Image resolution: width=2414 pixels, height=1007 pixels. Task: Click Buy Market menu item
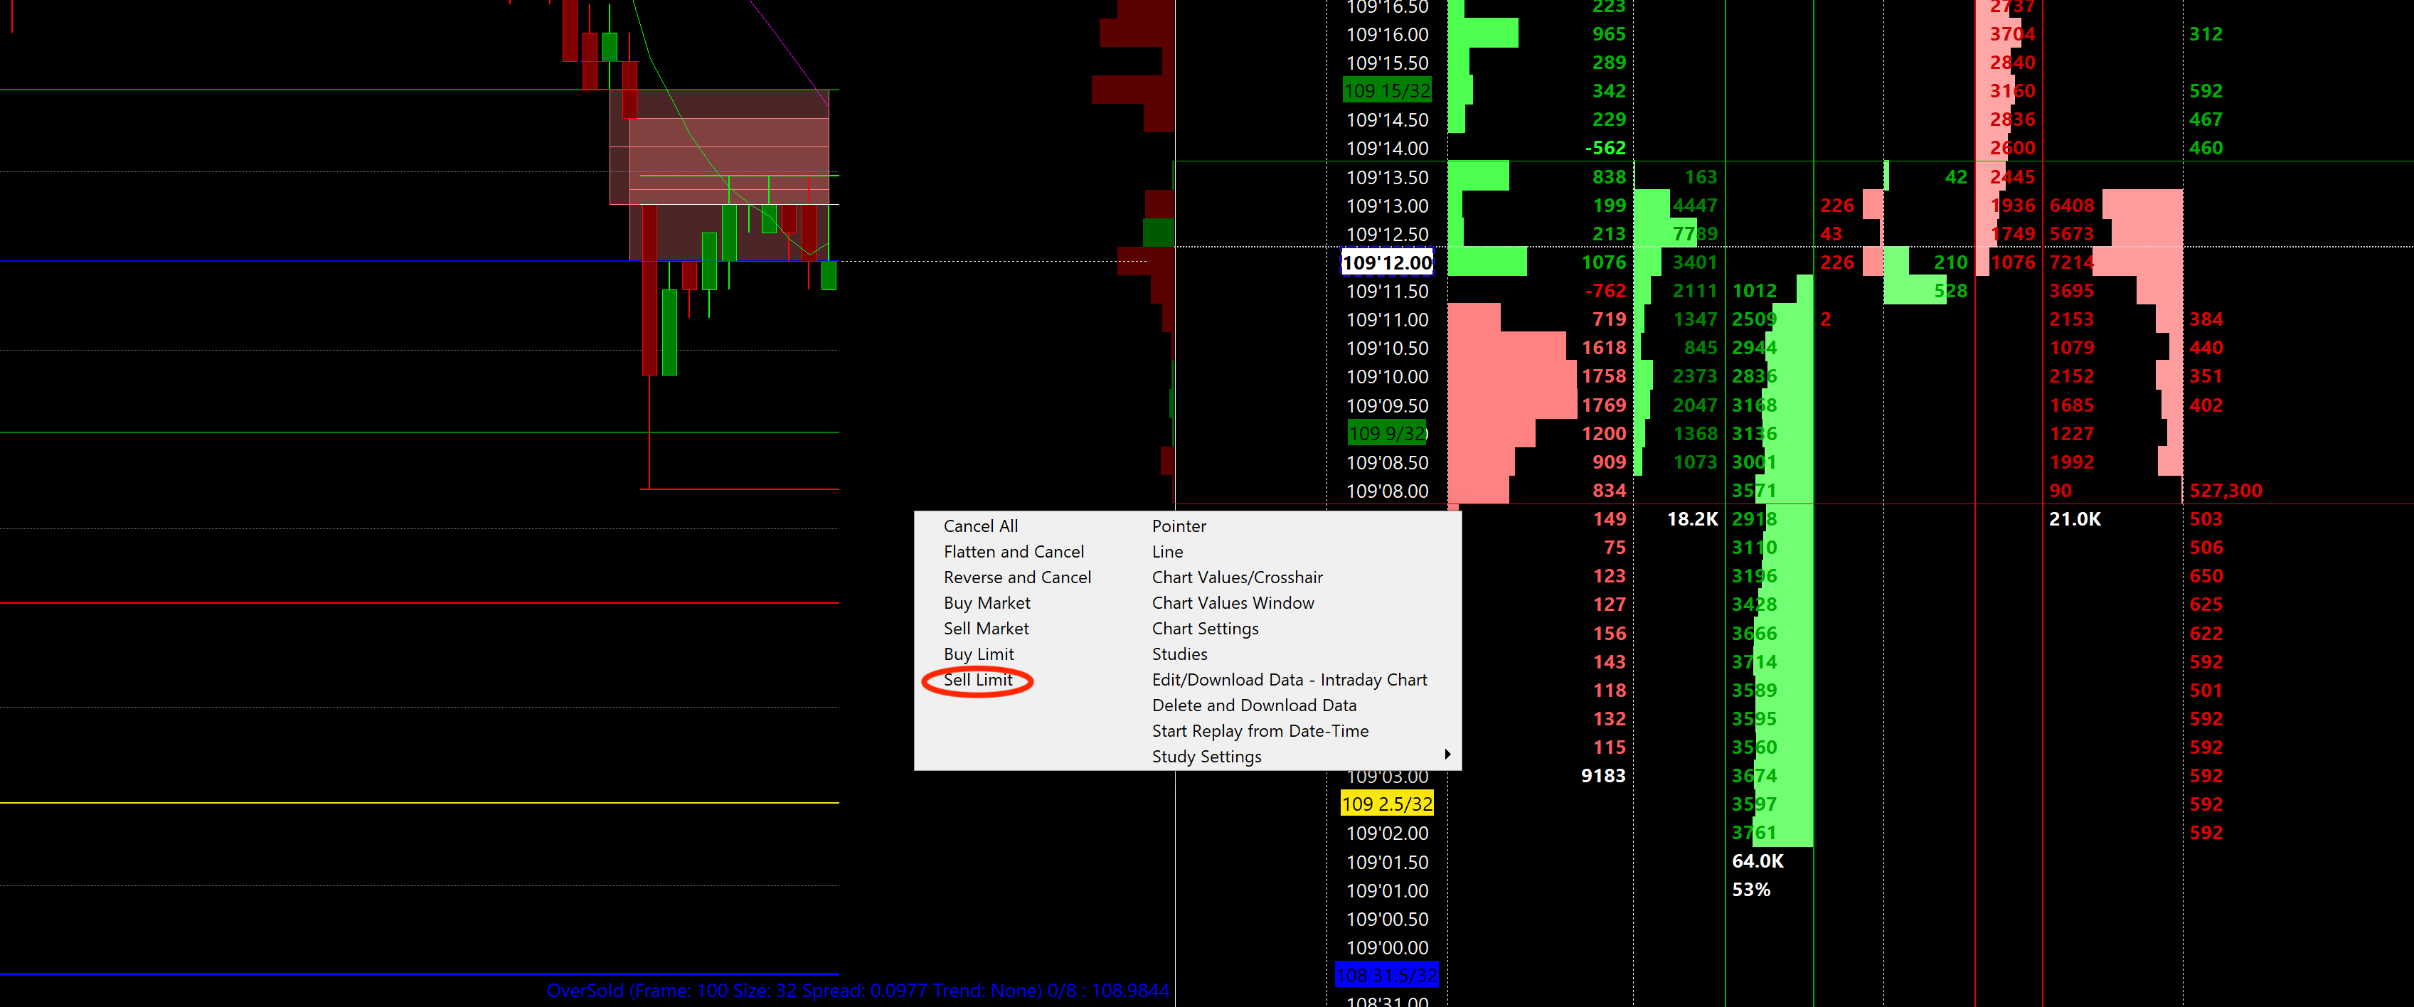pos(987,603)
